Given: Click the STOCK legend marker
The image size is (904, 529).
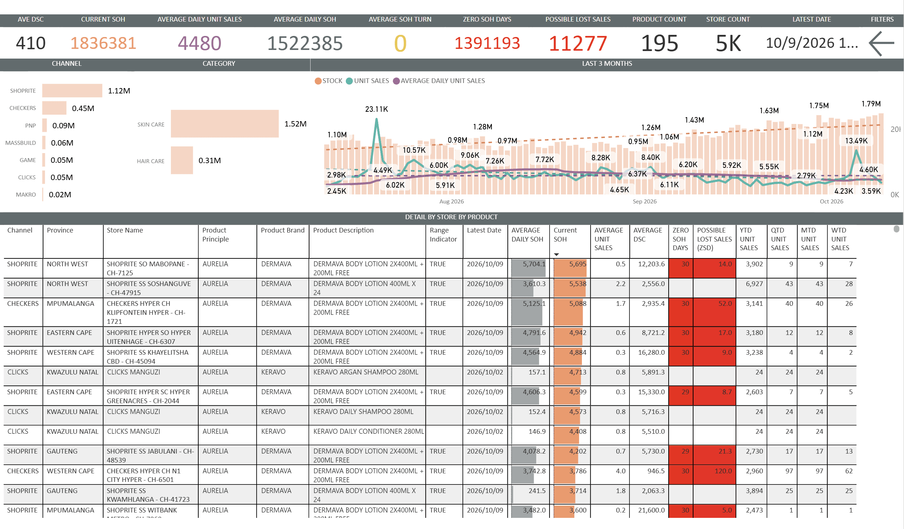Looking at the screenshot, I should pyautogui.click(x=318, y=81).
